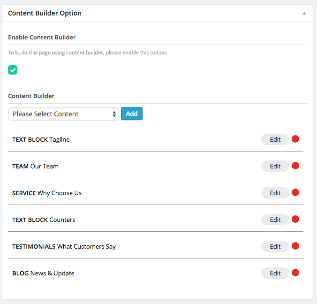
Task: Delete BLOG News & Update red circle
Action: 295,273
